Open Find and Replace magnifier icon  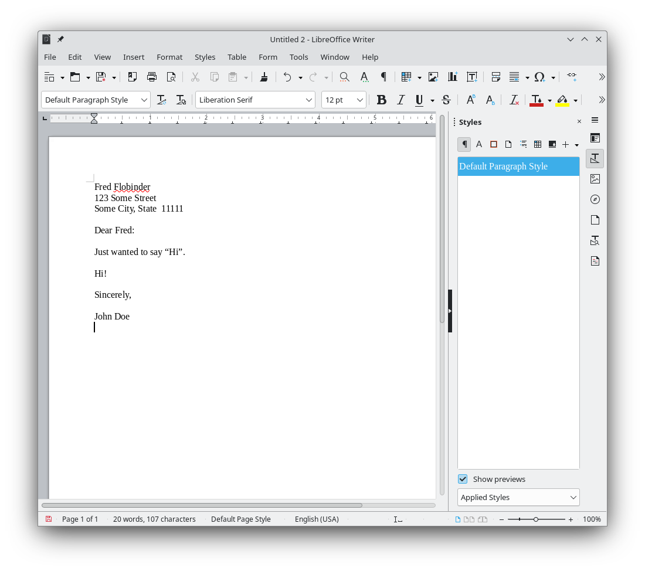(344, 77)
